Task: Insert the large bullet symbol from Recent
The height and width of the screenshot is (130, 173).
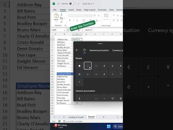Action: [x=79, y=66]
